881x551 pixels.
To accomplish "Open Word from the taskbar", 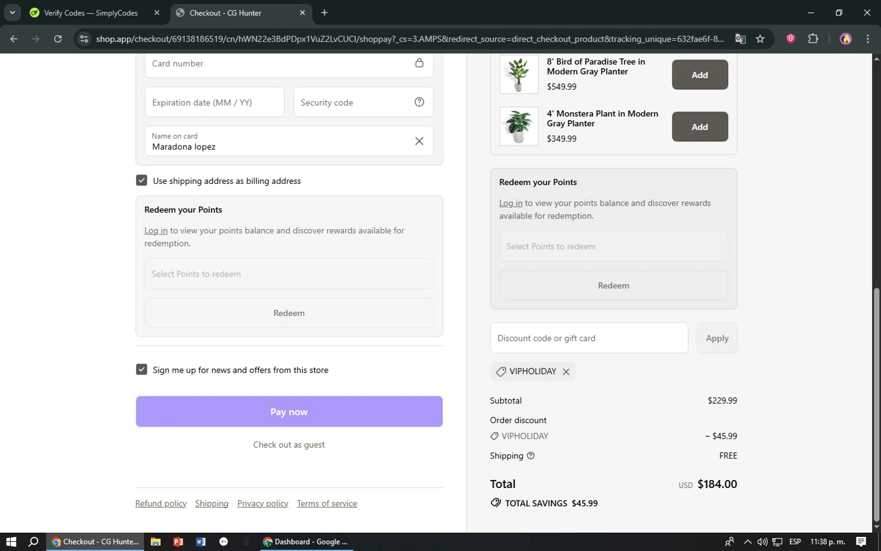I will click(201, 542).
